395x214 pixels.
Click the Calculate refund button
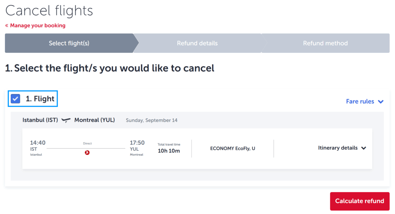(x=360, y=201)
